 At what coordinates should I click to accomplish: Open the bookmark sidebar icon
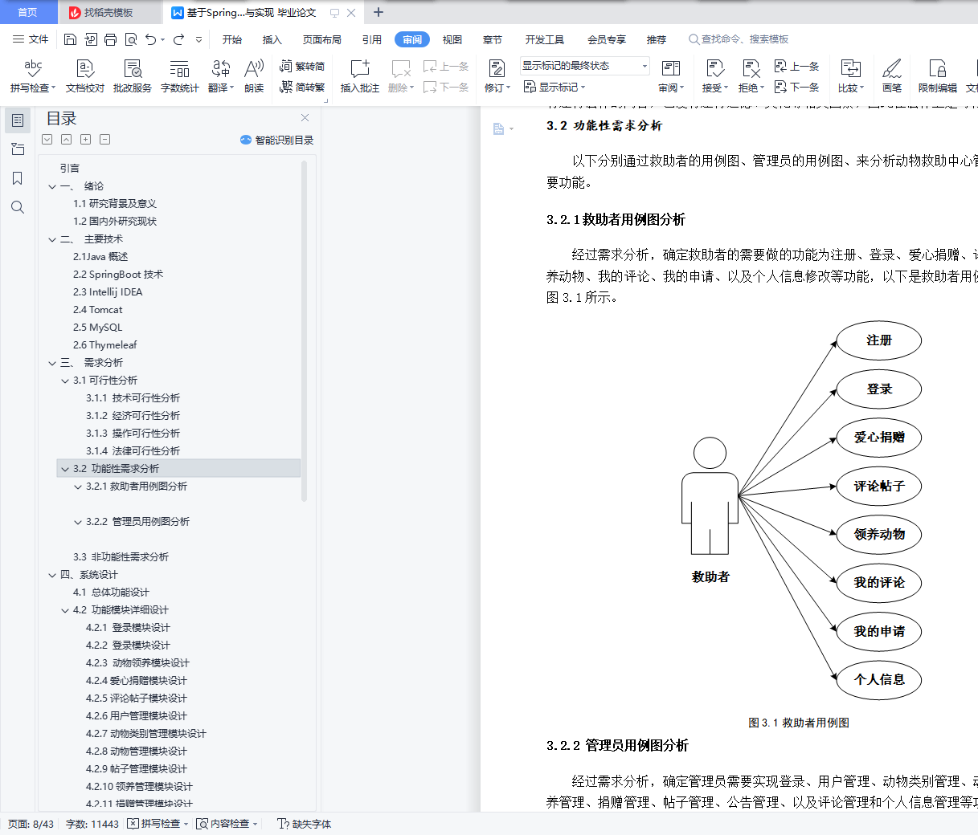(18, 178)
